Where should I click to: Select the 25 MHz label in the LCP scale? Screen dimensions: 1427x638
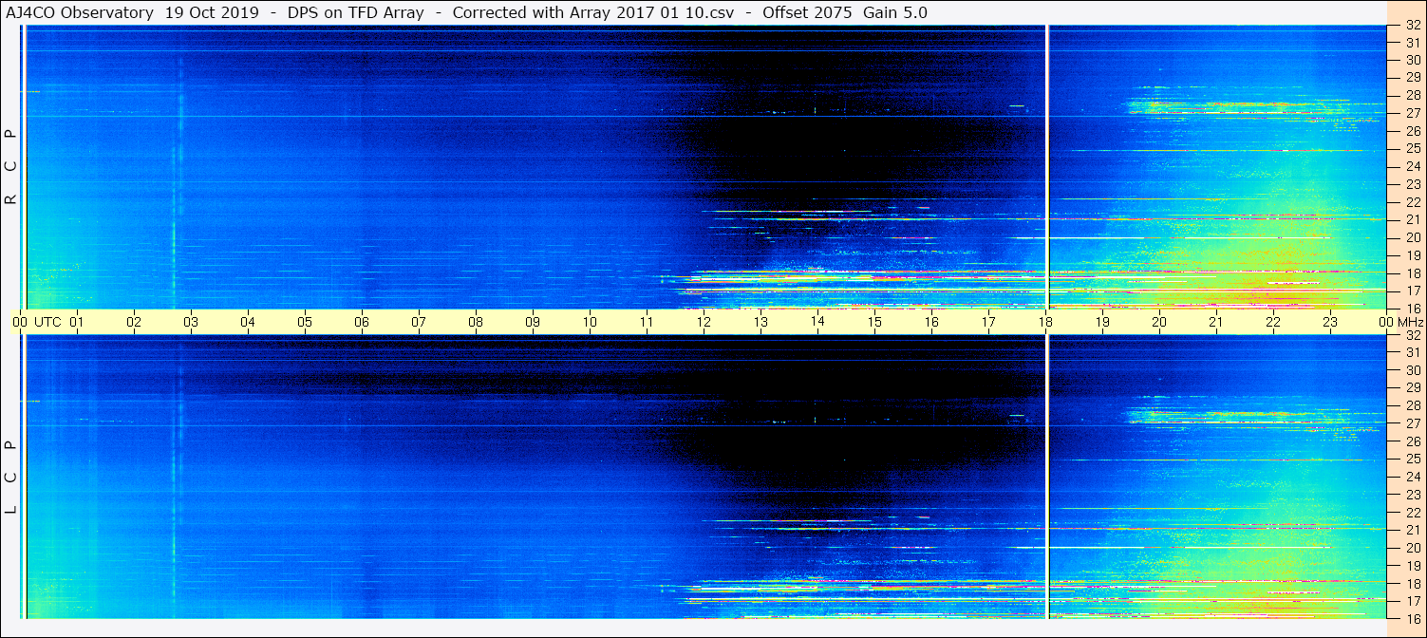(1412, 460)
